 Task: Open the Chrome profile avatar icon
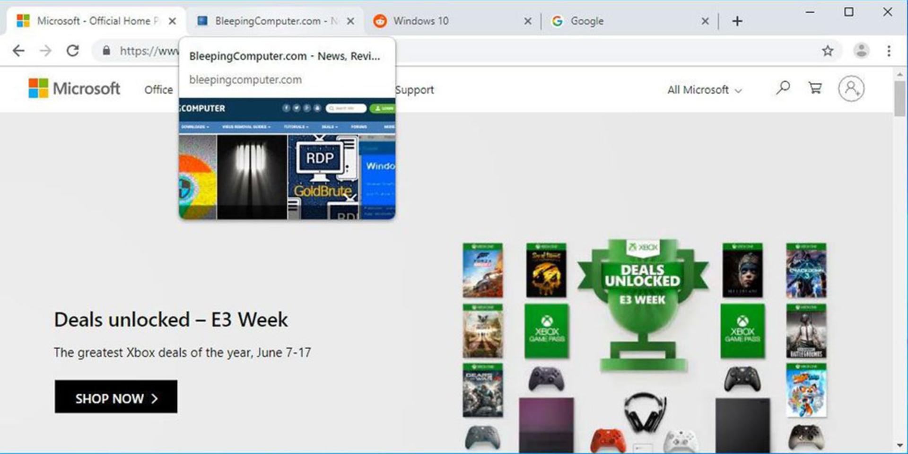[862, 51]
